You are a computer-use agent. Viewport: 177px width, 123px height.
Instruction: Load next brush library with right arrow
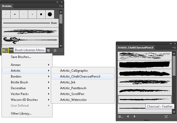(x=135, y=116)
